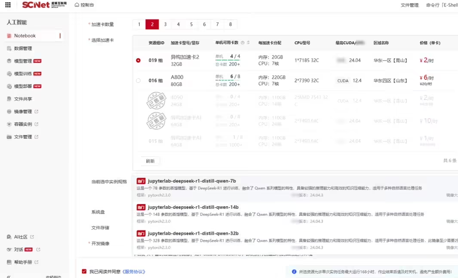Click 每加速卡分配 column header
This screenshot has height=278, width=458.
tap(270, 43)
